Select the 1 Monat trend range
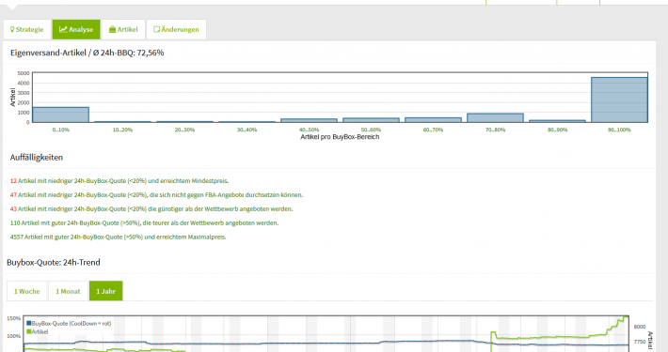Viewport: 668px width, 352px height. [68, 291]
